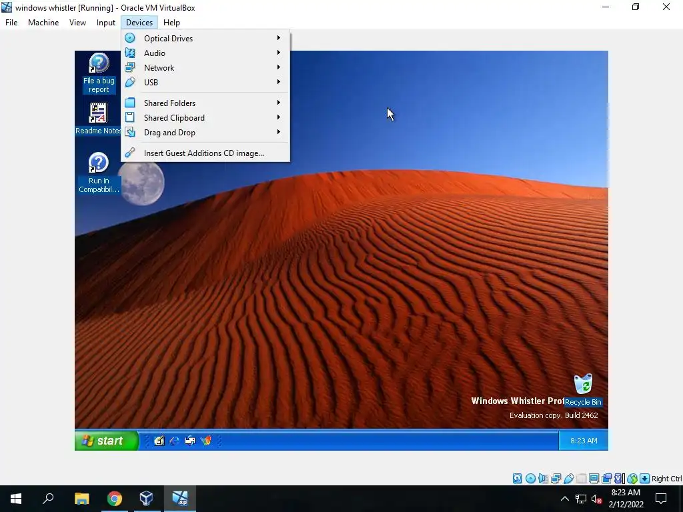This screenshot has height=512, width=683.
Task: Select the Run in Compatibil... desktop icon
Action: click(x=99, y=173)
